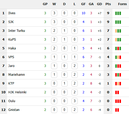Screen dimensions: 129x114
Task: Select the KuPS draws count box
Action: point(64,40)
